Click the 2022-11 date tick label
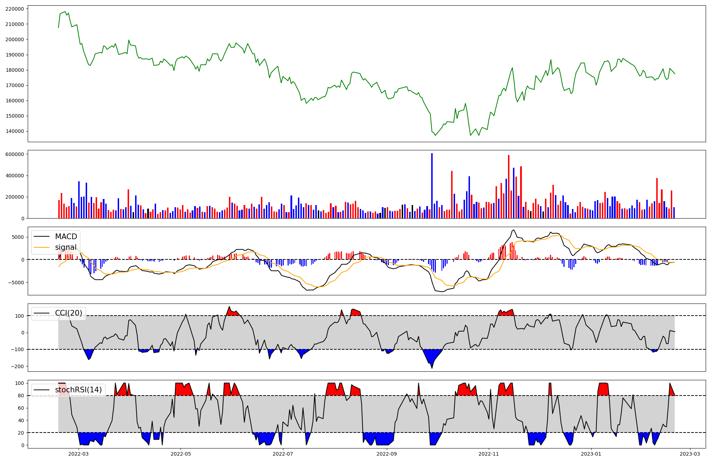This screenshot has height=462, width=711. tap(489, 453)
